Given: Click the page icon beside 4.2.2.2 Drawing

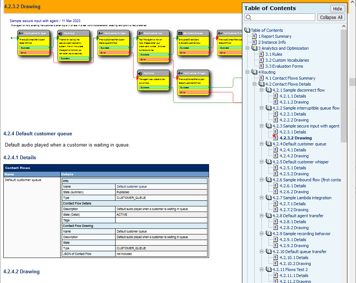Looking at the screenshot, I should [x=276, y=120].
